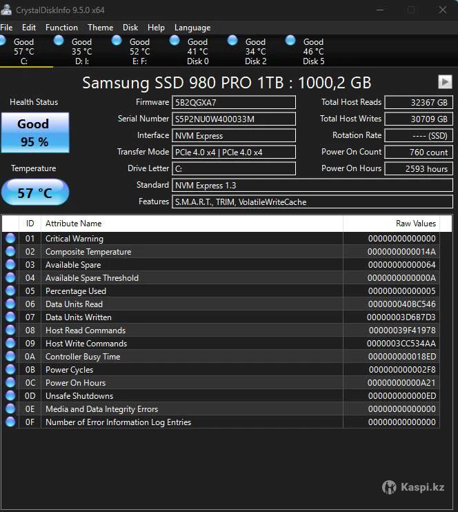Click the CrystalDiskInfo app icon in title bar

coord(7,10)
